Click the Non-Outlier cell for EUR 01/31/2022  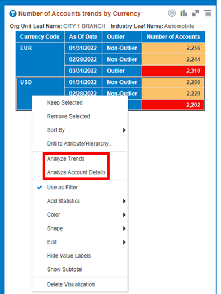(122, 48)
